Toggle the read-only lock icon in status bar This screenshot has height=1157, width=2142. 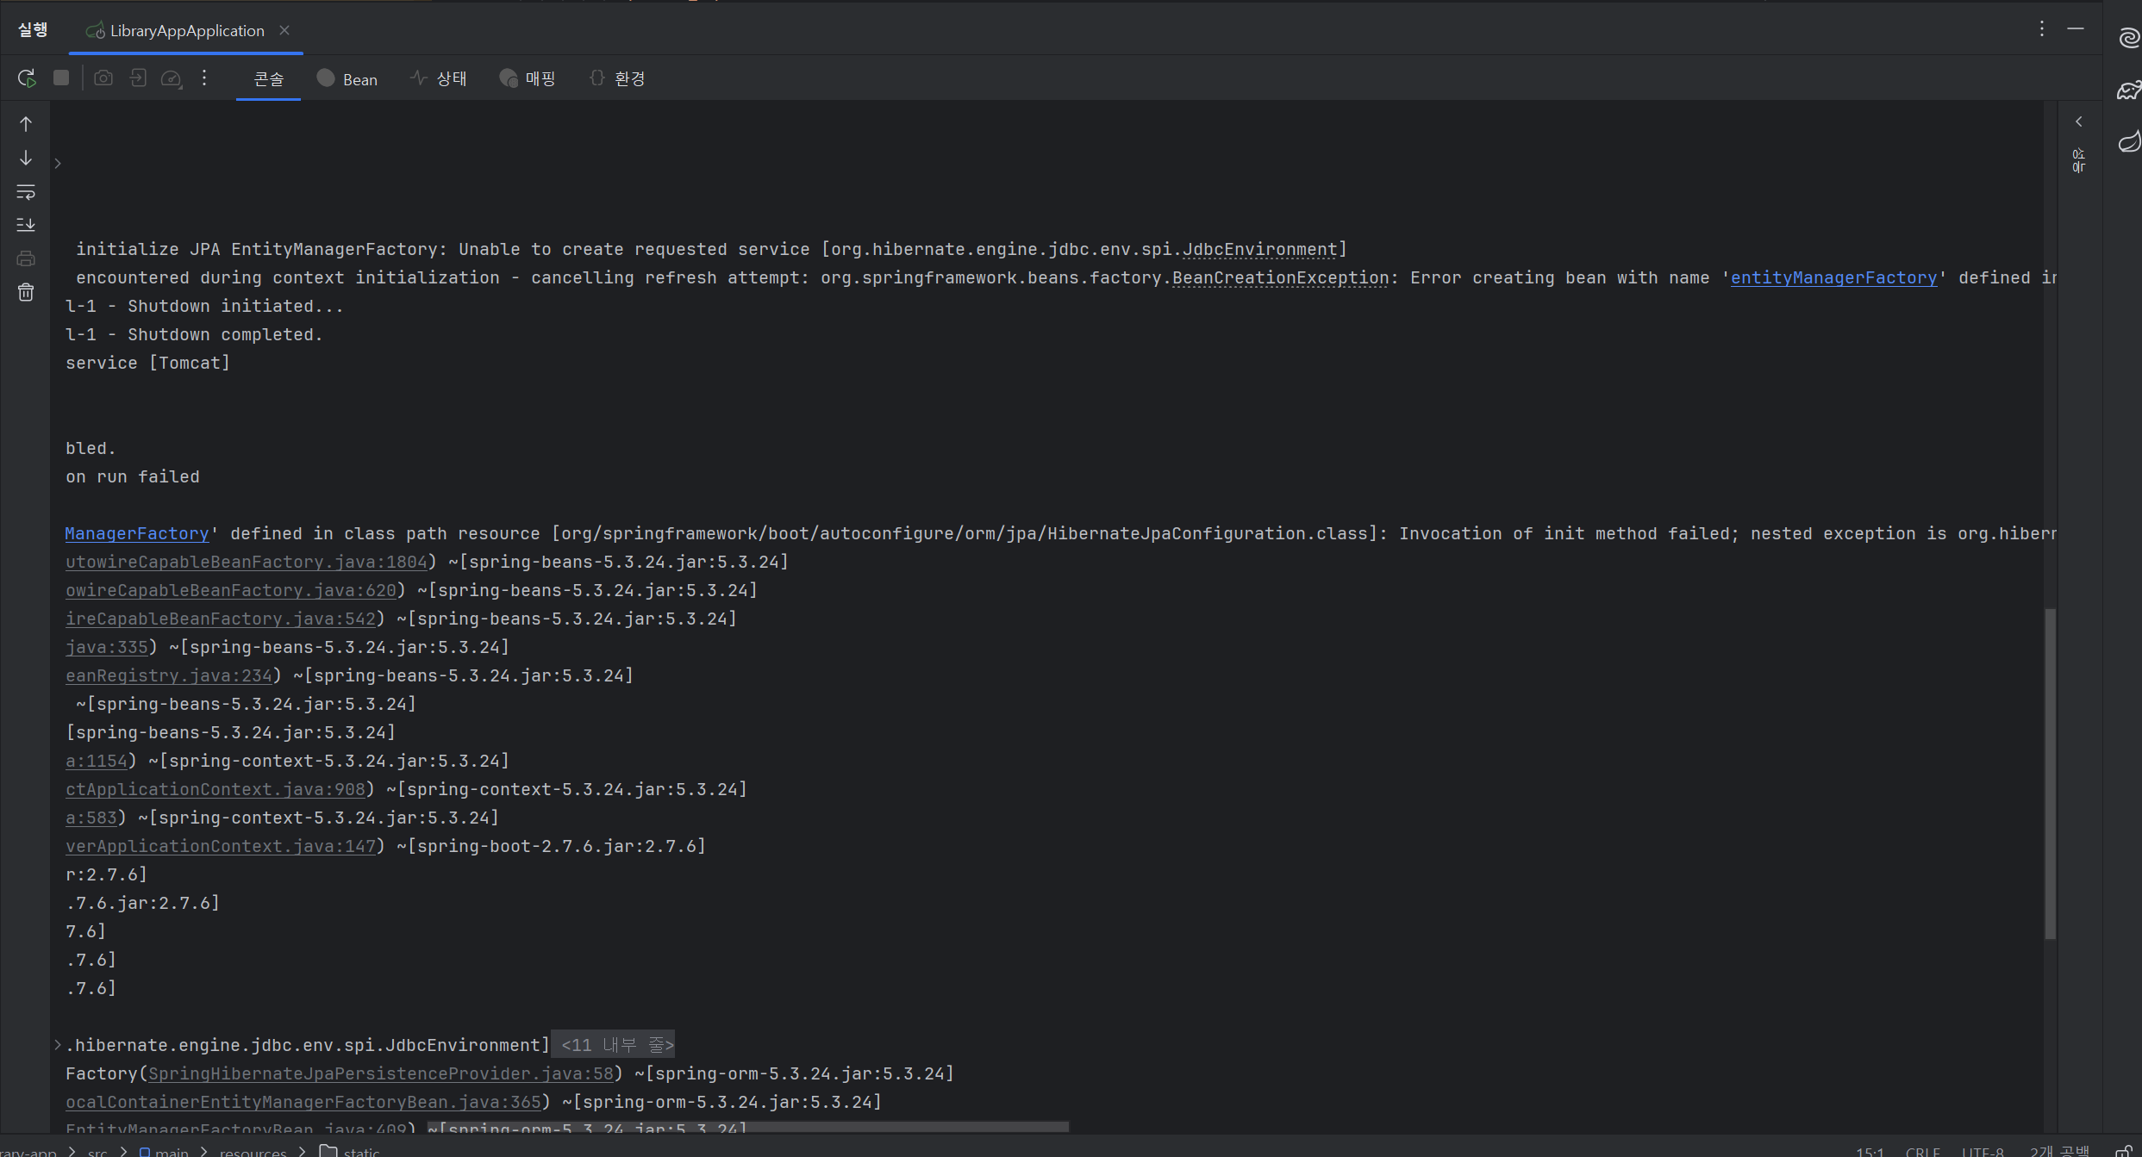click(2123, 1151)
